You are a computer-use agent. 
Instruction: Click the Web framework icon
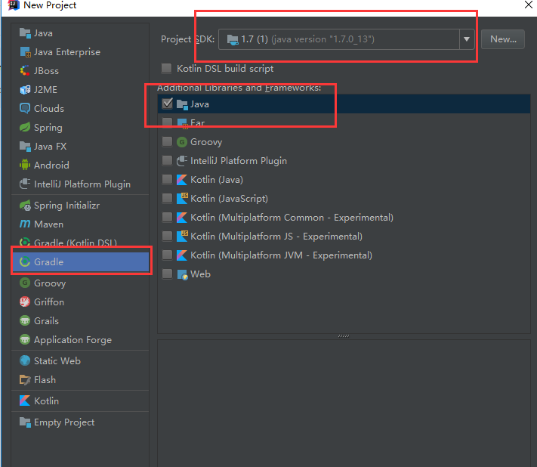[182, 274]
